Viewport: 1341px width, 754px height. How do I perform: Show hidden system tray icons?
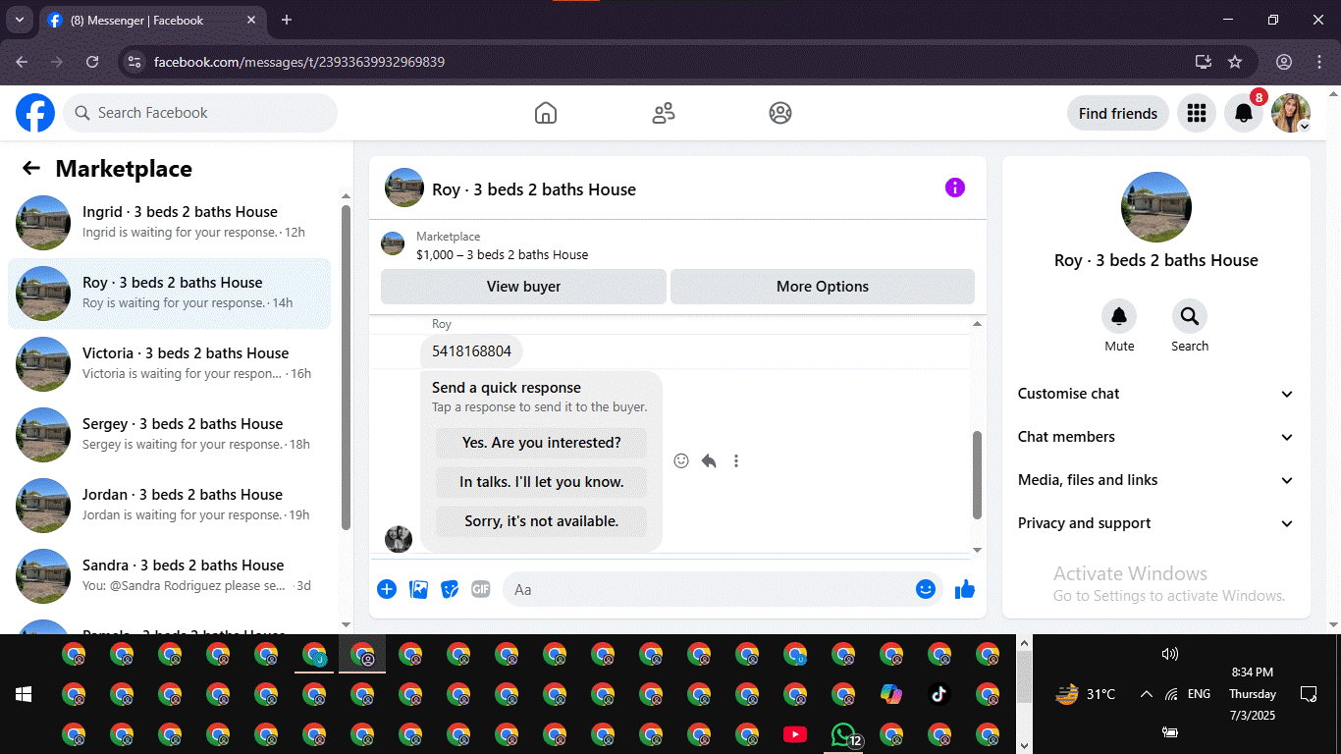pyautogui.click(x=1146, y=694)
